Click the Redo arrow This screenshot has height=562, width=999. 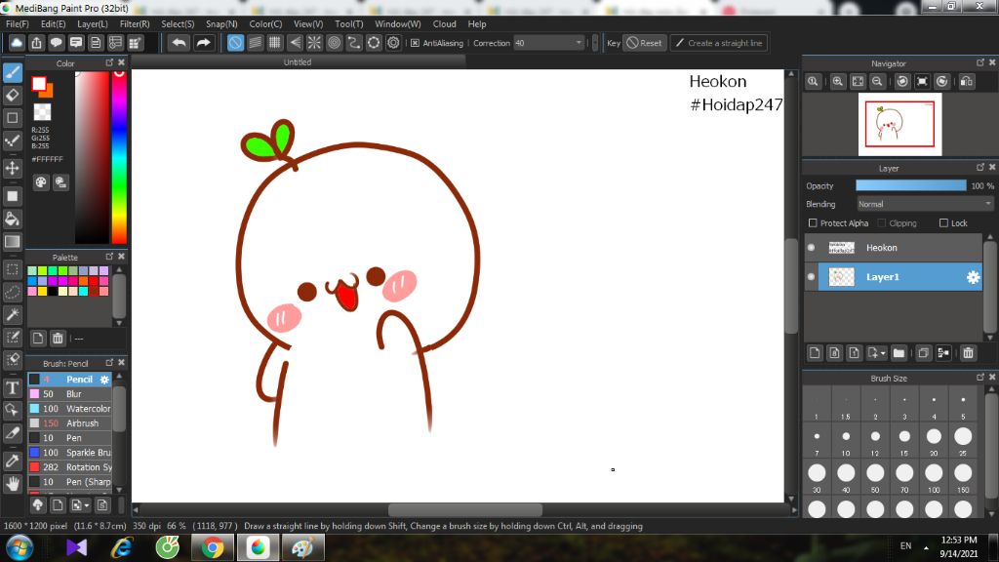click(203, 43)
